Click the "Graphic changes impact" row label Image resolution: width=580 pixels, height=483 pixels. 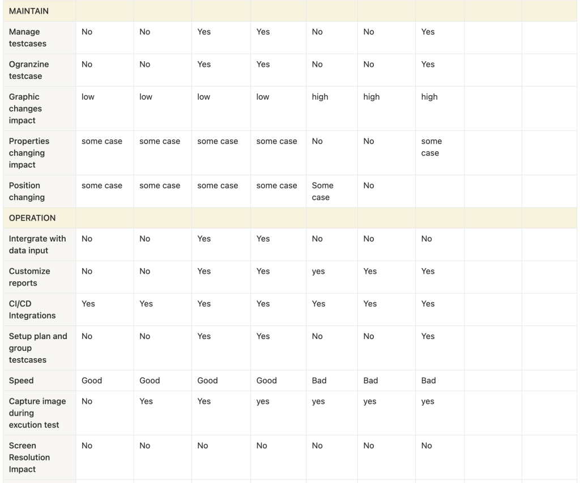25,108
